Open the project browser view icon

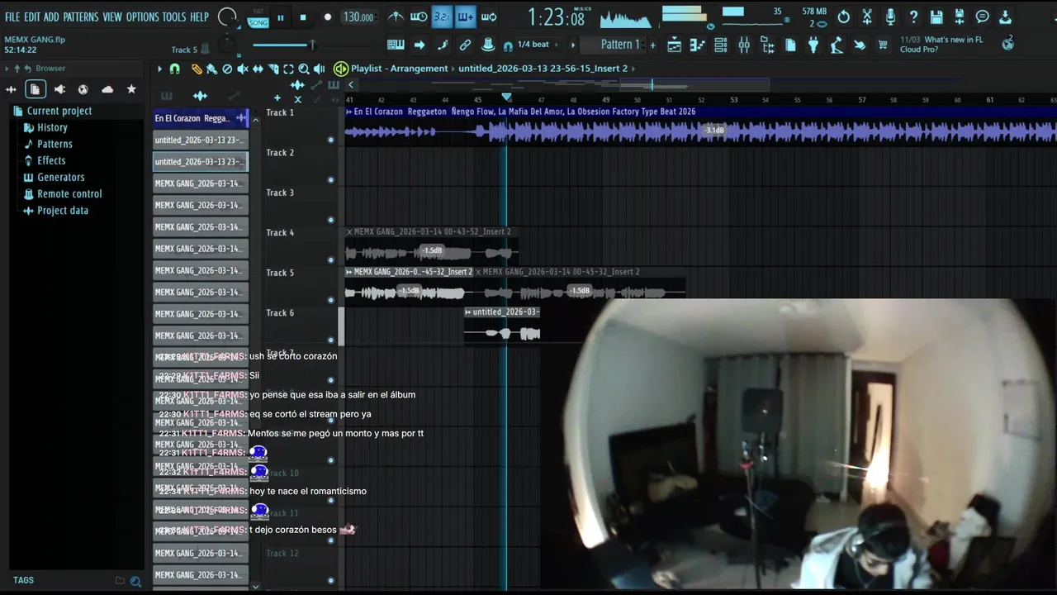pos(767,45)
